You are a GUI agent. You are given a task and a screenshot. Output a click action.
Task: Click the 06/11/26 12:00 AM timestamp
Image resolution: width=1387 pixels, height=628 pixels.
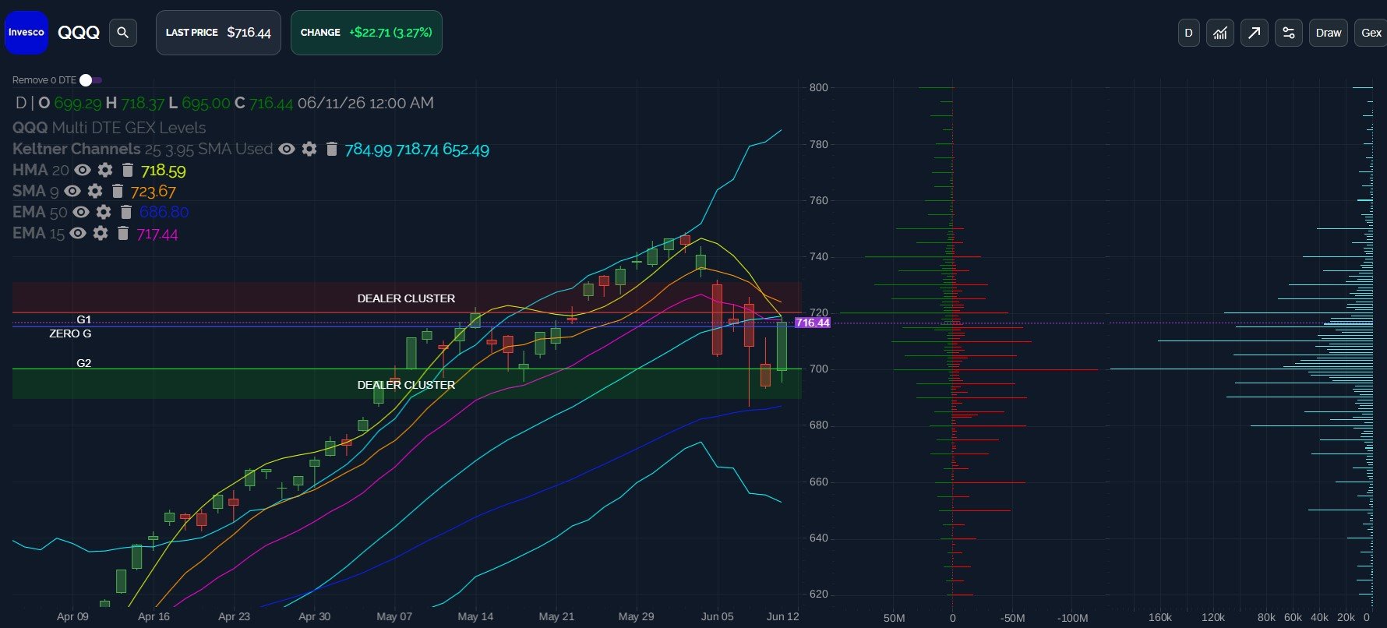coord(365,103)
